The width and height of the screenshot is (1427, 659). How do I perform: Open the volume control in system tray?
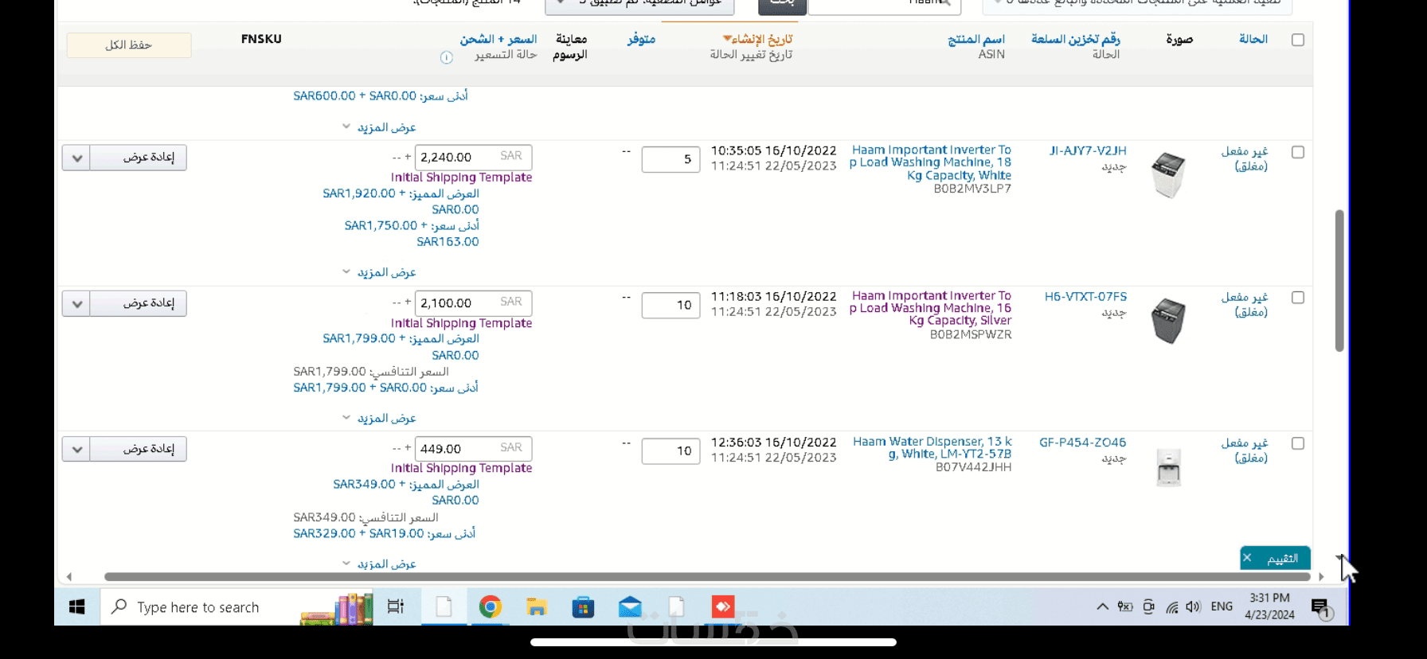[x=1193, y=606]
